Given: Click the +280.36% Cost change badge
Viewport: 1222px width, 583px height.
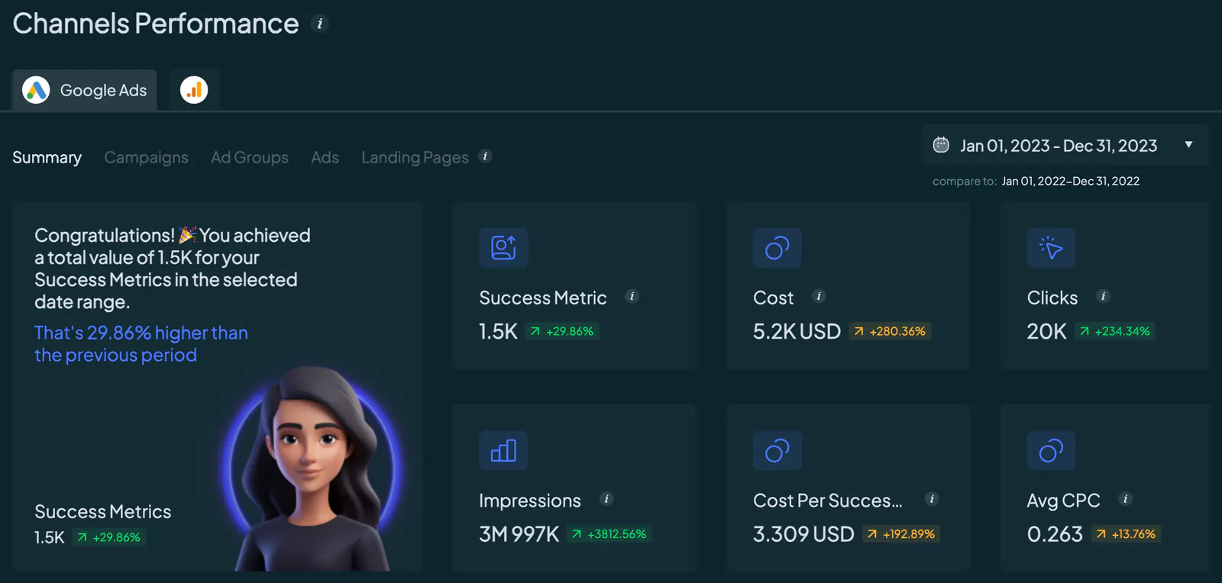Looking at the screenshot, I should click(890, 331).
